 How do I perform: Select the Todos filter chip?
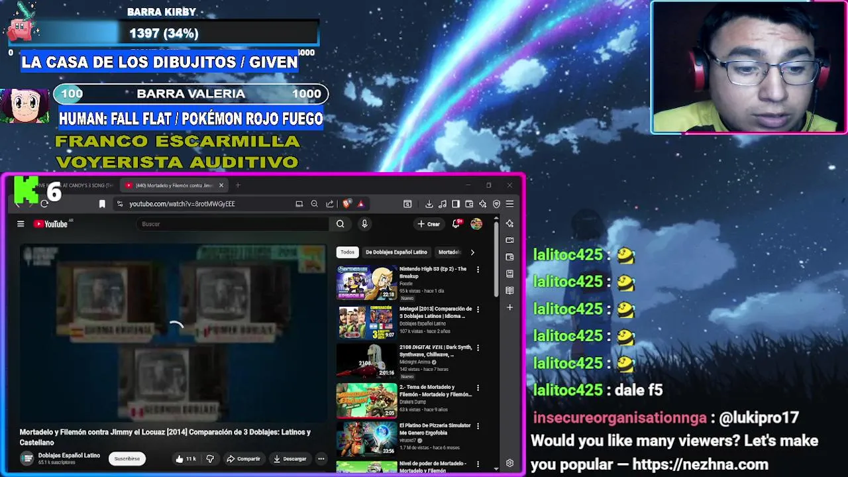coord(347,252)
